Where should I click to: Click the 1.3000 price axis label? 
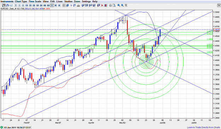click(216, 108)
